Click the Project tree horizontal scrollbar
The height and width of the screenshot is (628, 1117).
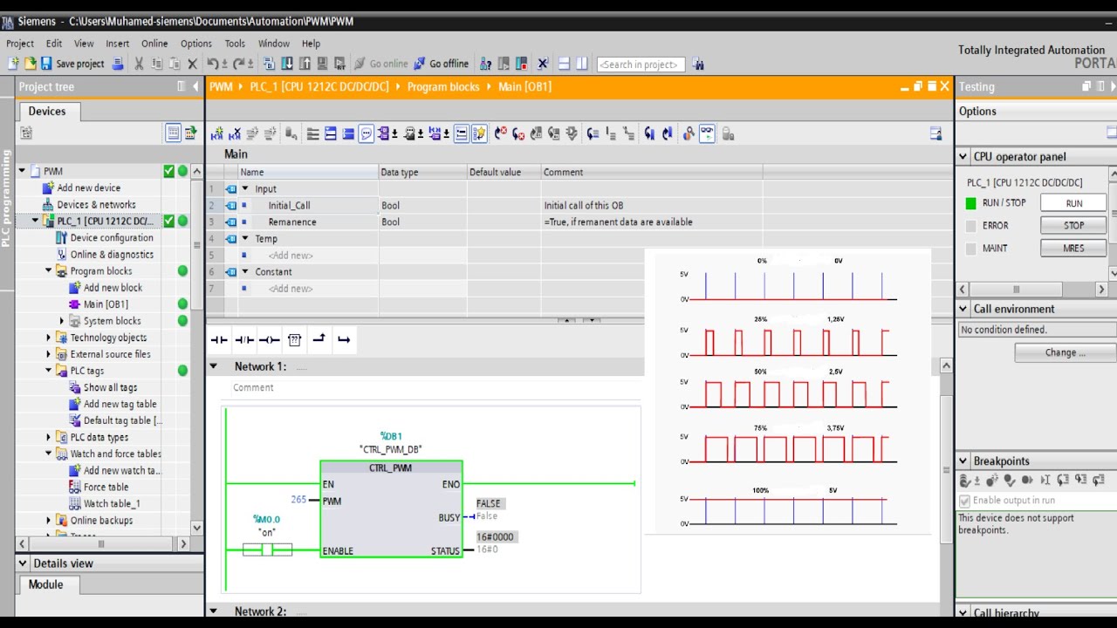(x=101, y=543)
